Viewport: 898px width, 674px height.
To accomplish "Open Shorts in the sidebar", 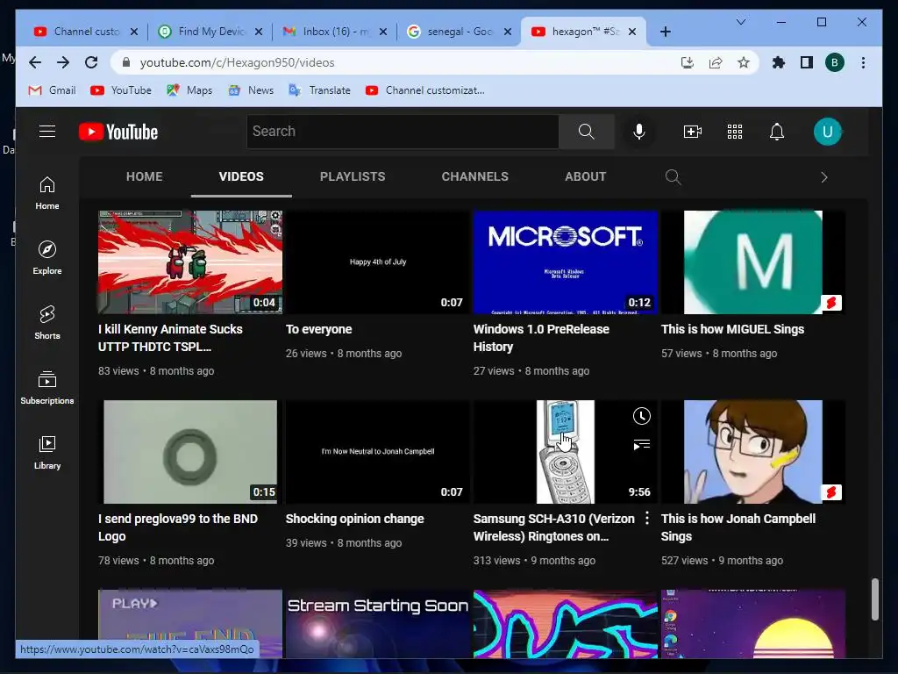I will pos(47,323).
